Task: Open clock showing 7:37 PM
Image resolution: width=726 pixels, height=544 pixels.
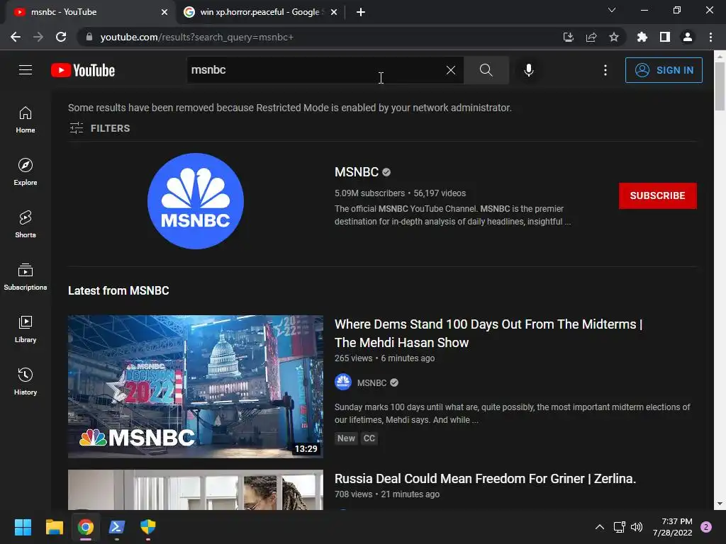Action: tap(673, 527)
